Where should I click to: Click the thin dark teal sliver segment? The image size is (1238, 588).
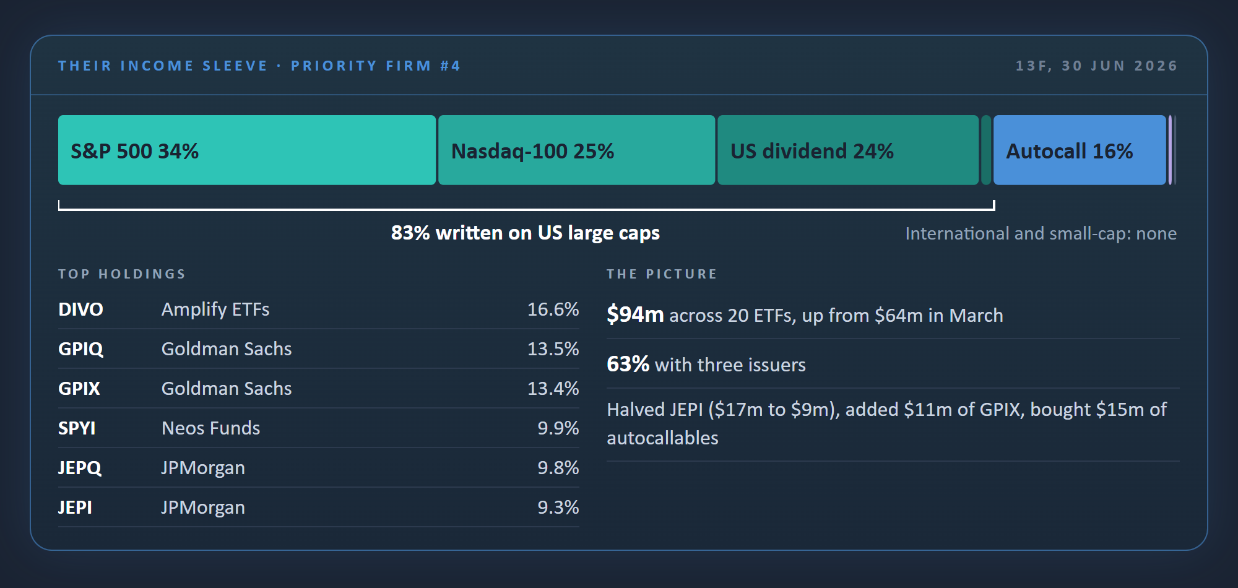click(986, 150)
